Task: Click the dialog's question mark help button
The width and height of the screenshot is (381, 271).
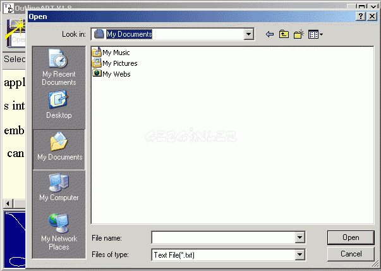Action: click(x=360, y=16)
